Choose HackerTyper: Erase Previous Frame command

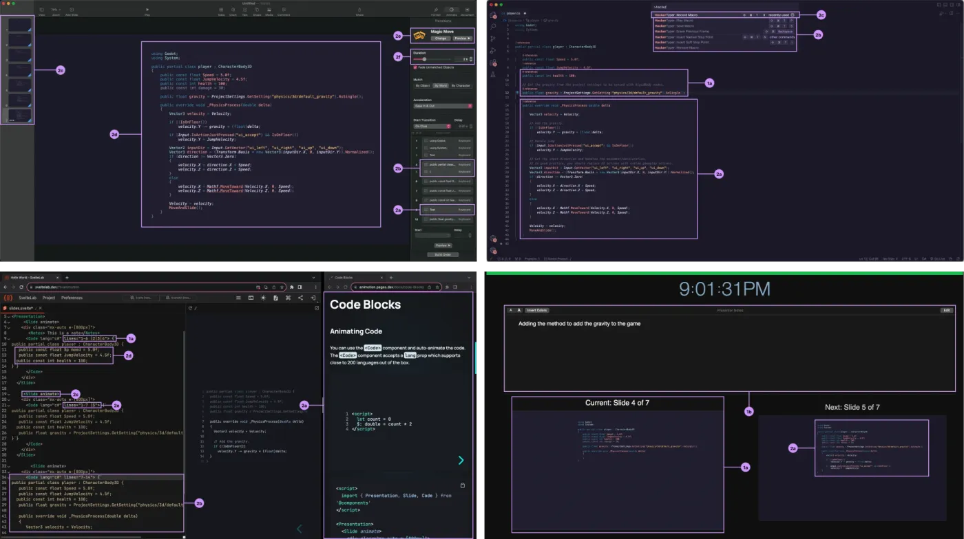724,32
